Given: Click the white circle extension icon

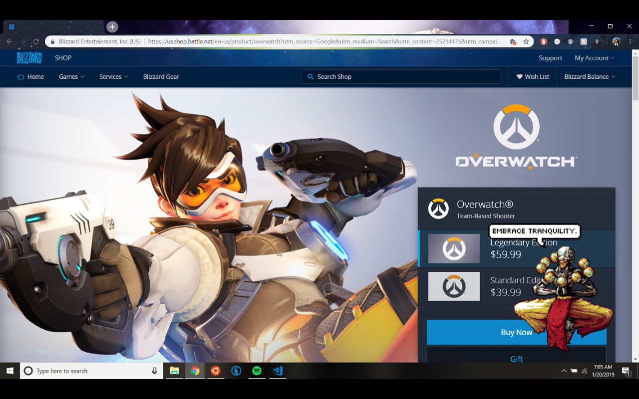Looking at the screenshot, I should 557,42.
